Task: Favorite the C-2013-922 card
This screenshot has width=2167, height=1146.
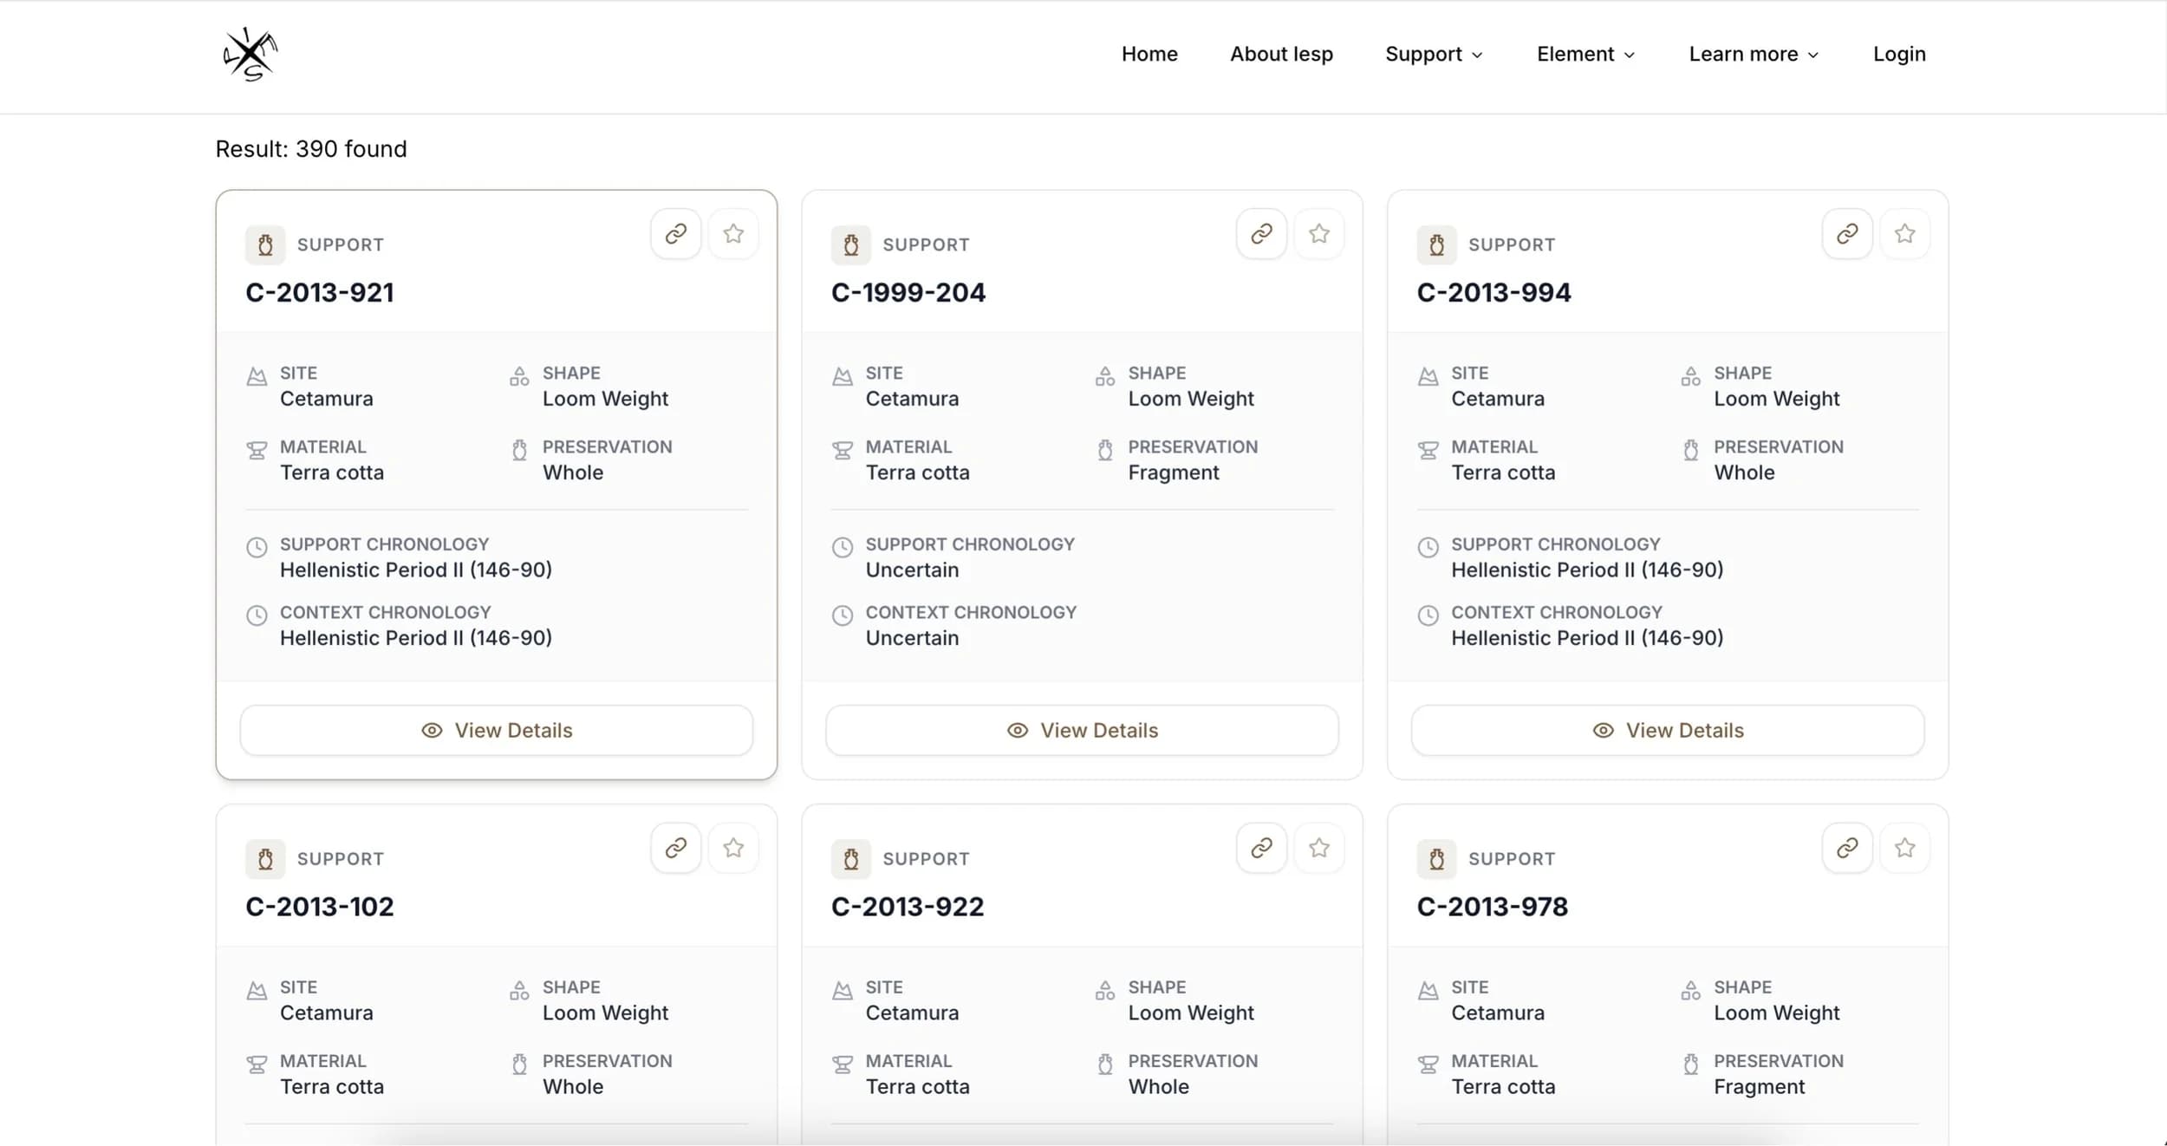Action: click(1319, 848)
